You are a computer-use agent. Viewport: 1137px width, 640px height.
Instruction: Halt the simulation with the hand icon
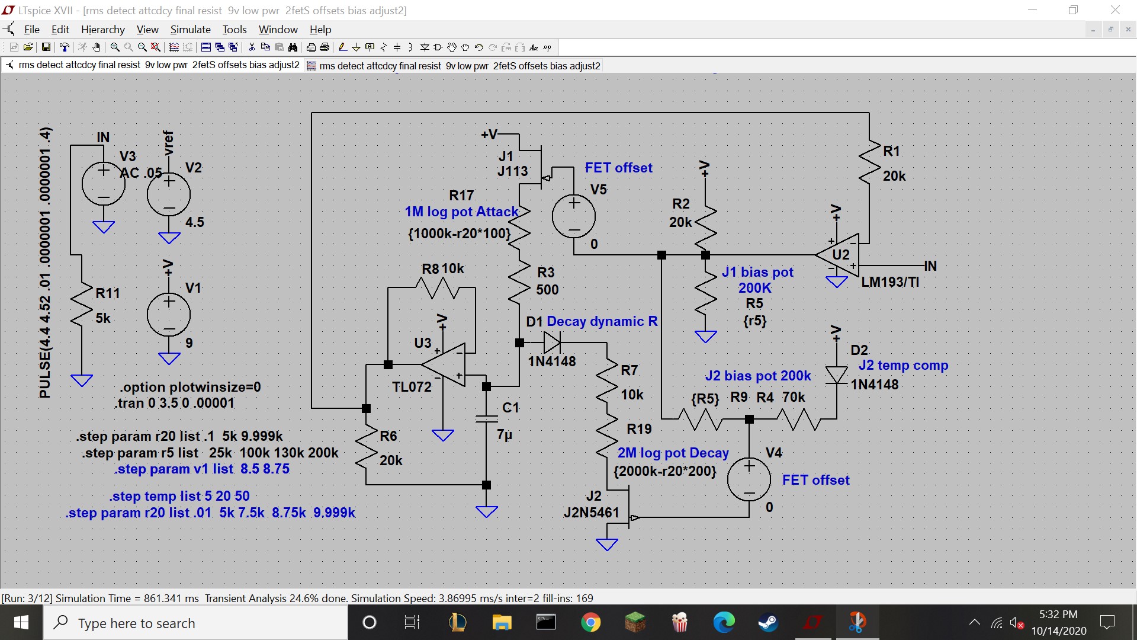click(96, 47)
